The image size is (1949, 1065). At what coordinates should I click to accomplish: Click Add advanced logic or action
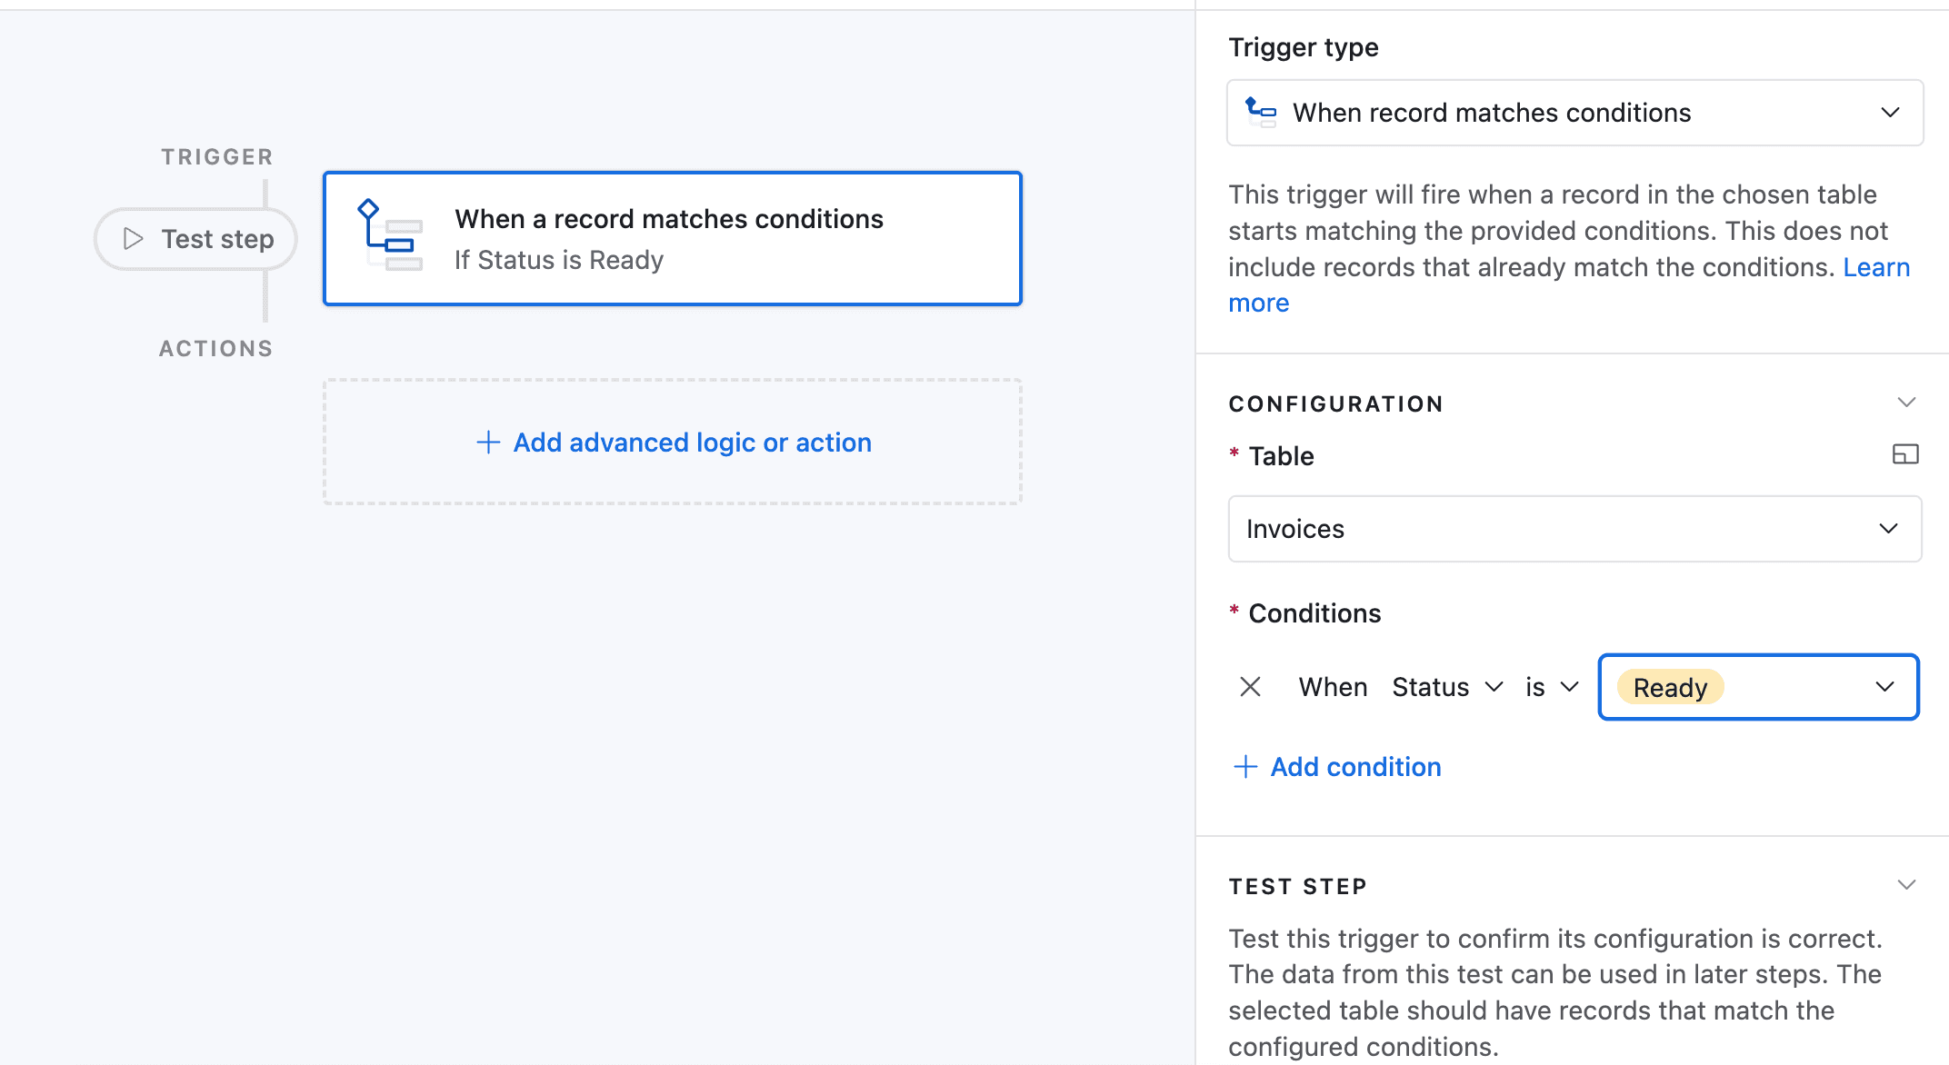click(692, 443)
